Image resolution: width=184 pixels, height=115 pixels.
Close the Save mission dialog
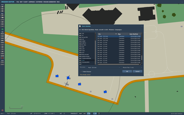point(142,26)
